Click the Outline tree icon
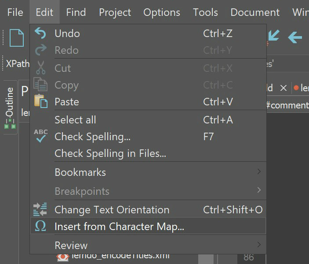Screen dimensions: 309x264 click(10, 124)
